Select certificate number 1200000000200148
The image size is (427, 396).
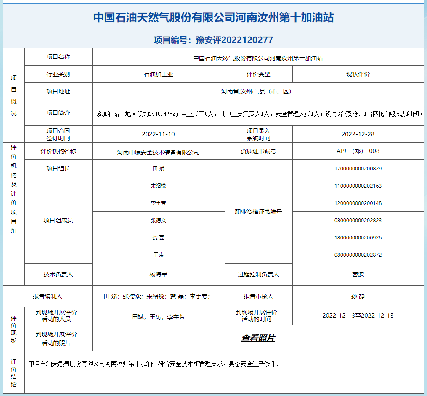(358, 203)
